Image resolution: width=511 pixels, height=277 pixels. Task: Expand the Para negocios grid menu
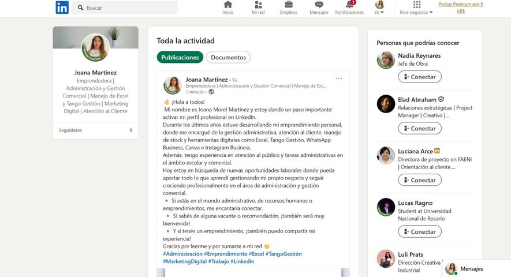tap(416, 8)
